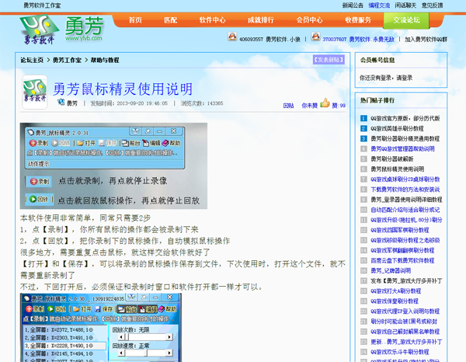Open hot post 1 QQ游戏官方原版

[x=405, y=118]
